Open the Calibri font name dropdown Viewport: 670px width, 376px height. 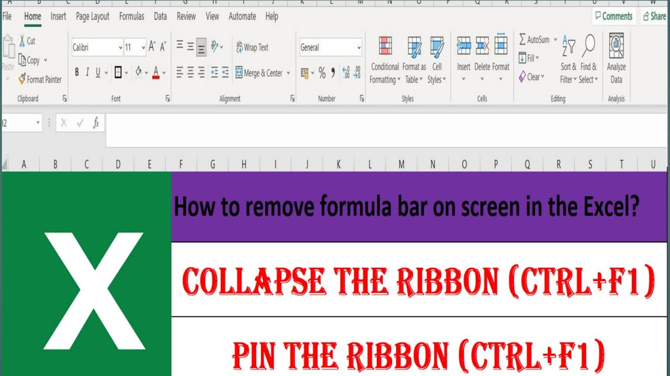coord(120,48)
